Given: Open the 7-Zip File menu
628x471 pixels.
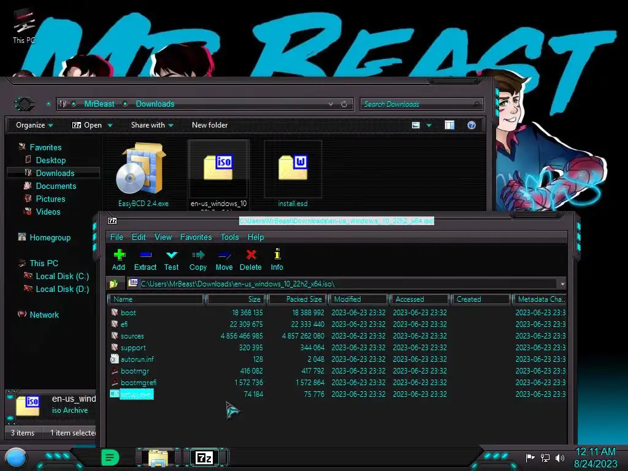Looking at the screenshot, I should [117, 237].
